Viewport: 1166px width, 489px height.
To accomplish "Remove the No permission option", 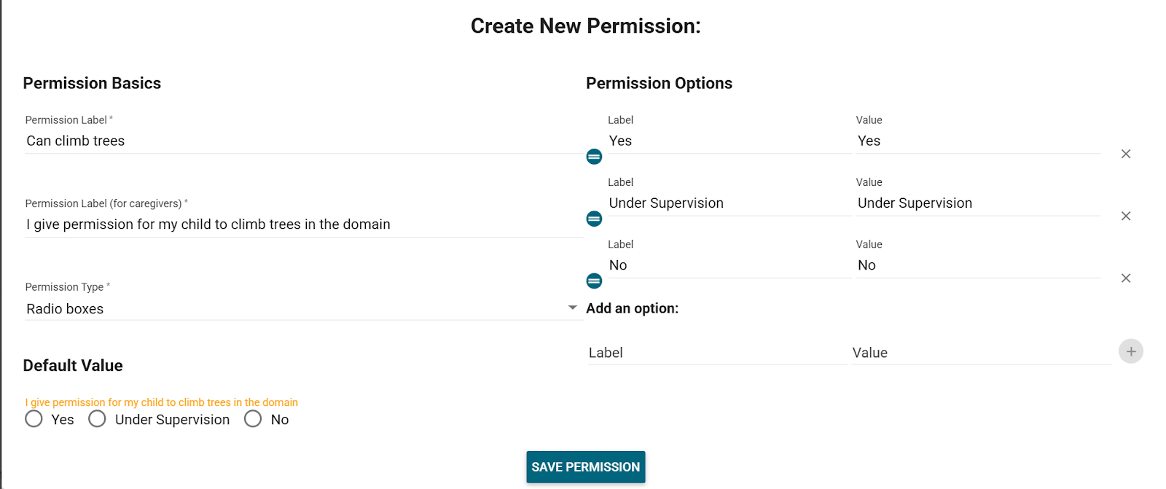I will [1126, 278].
